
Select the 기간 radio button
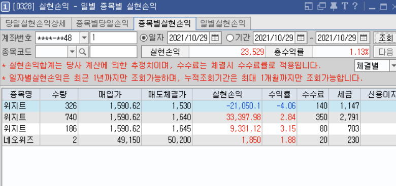pos(230,38)
